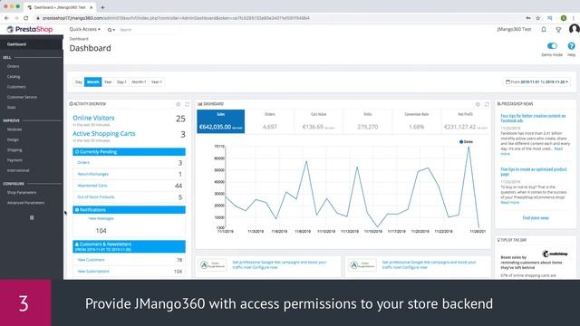
Task: Open the search type magnifier dropdown
Action: (x=111, y=30)
